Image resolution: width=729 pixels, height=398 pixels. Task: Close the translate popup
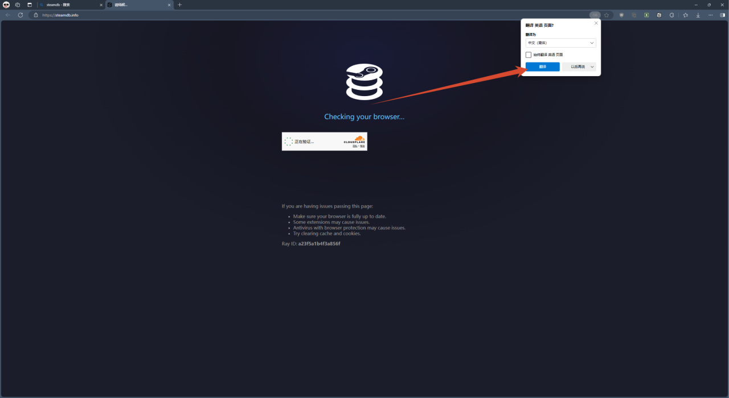click(x=596, y=23)
